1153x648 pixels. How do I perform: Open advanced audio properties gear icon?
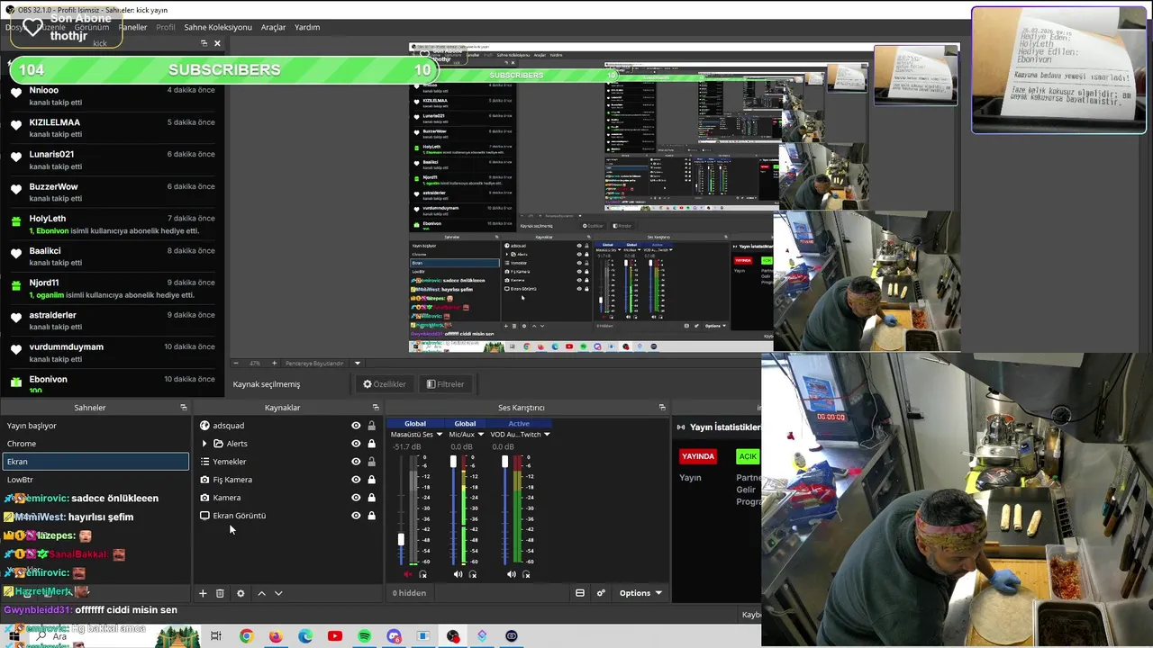pyautogui.click(x=601, y=593)
